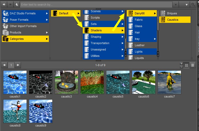Select the Shaders category
Screen dimensions: 199x131
tap(103, 30)
